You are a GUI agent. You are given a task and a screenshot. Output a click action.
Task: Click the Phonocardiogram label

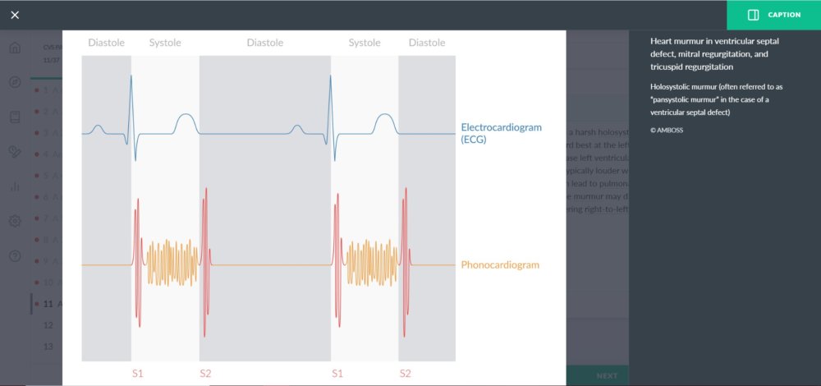[500, 265]
